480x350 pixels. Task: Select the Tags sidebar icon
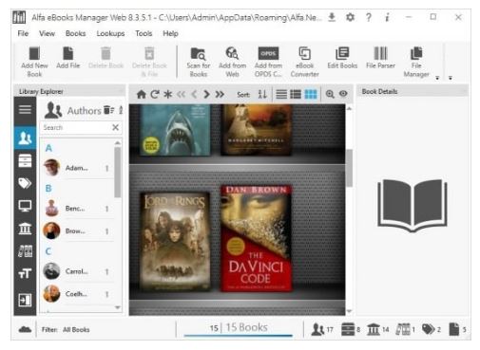(25, 183)
